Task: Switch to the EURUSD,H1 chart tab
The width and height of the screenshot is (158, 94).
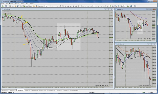Action: pos(59,90)
